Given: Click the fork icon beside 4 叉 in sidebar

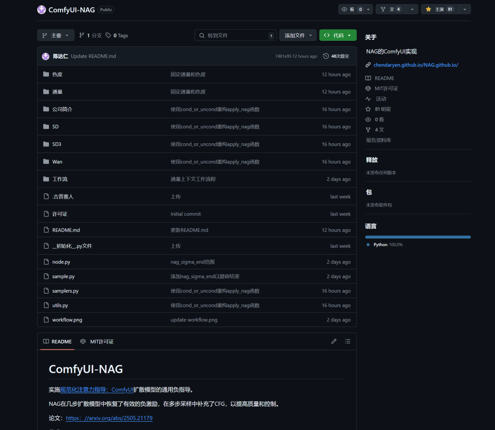Looking at the screenshot, I should click(368, 130).
